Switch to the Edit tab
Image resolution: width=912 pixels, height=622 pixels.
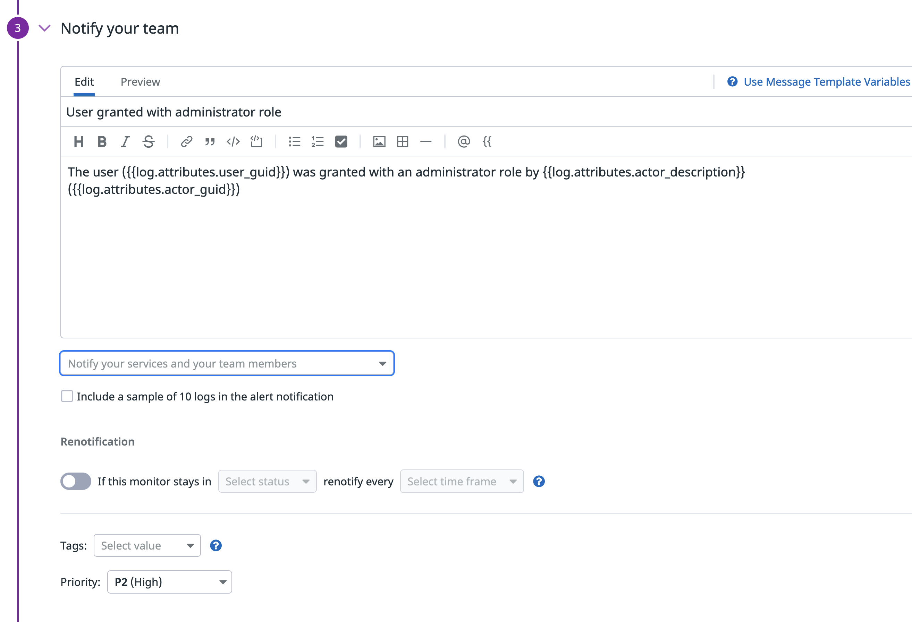(84, 81)
